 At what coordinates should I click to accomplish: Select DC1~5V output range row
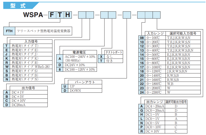point(163,115)
